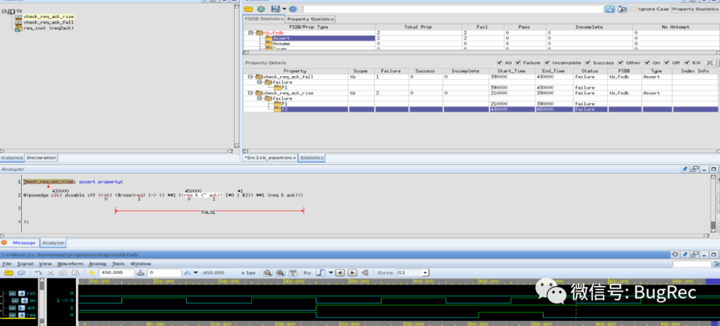Collapse the tb.fsdb tree node

point(251,33)
